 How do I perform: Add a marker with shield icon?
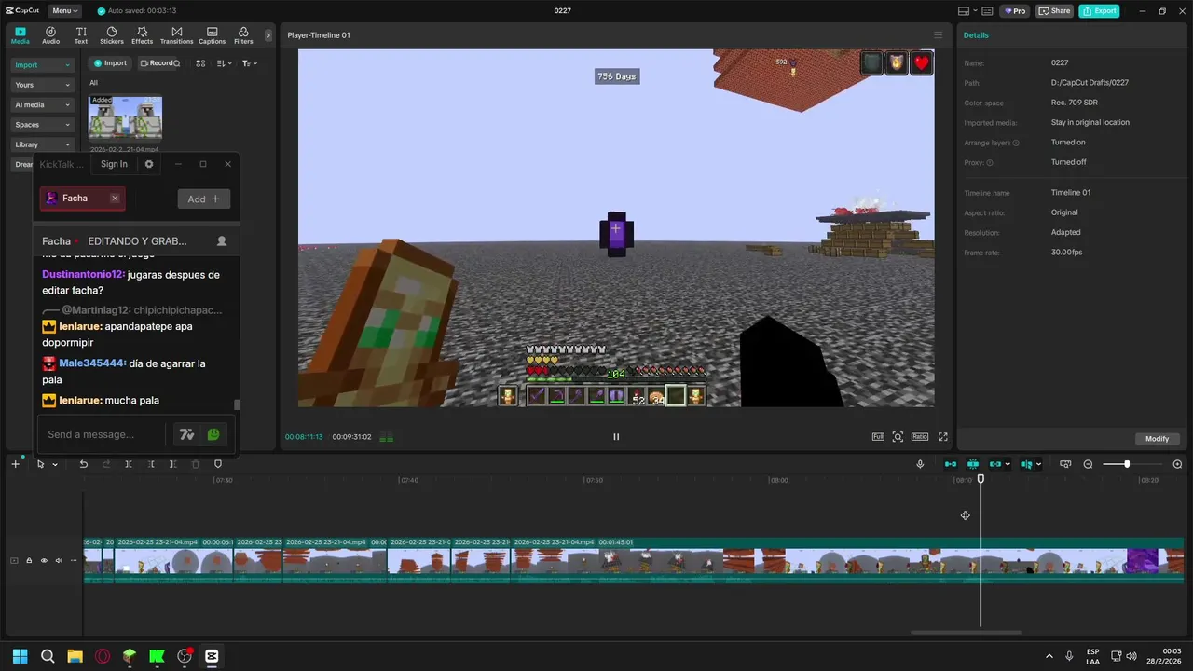(x=218, y=464)
